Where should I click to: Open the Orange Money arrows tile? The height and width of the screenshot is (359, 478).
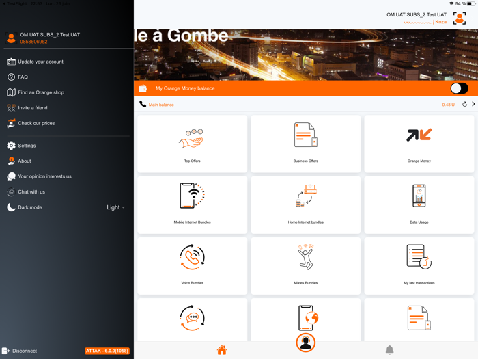pos(419,144)
